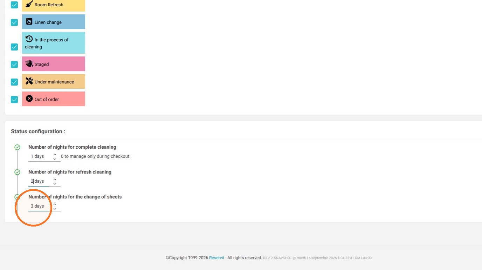
Task: Click the washing machine icon on Linen change
Action: pyautogui.click(x=29, y=21)
